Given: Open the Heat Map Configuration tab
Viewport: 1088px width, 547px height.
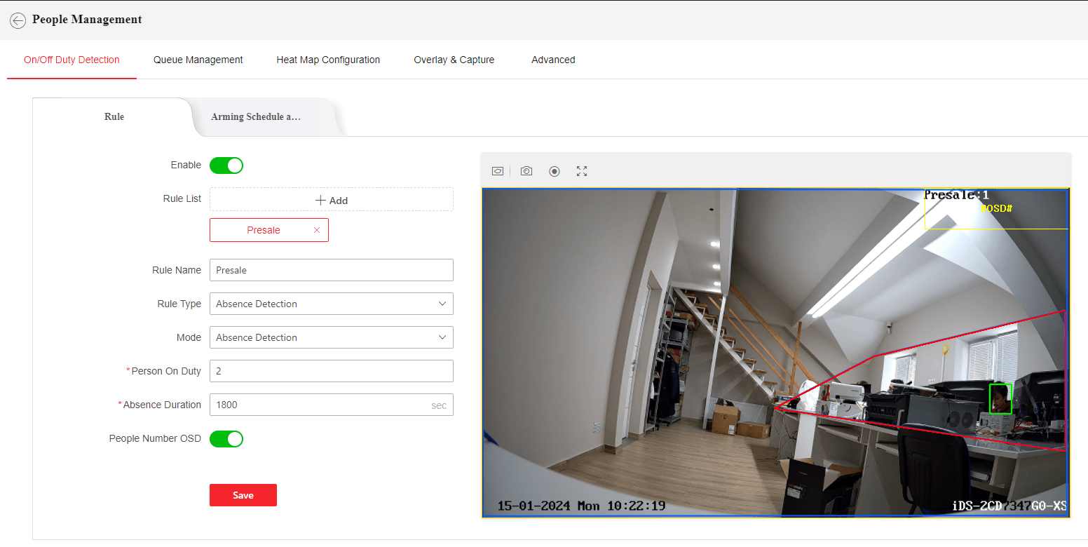Looking at the screenshot, I should (328, 60).
